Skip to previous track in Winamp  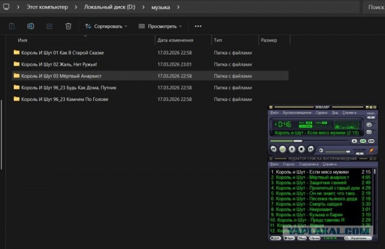274,148
